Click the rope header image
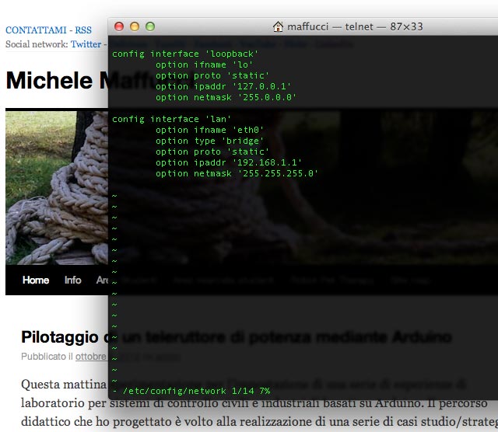This screenshot has height=432, width=498. point(56,186)
